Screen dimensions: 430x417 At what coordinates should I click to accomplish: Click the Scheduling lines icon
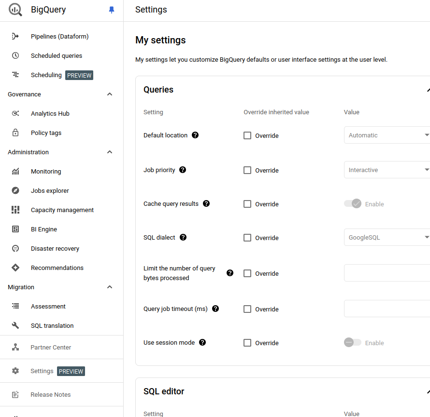[15, 75]
